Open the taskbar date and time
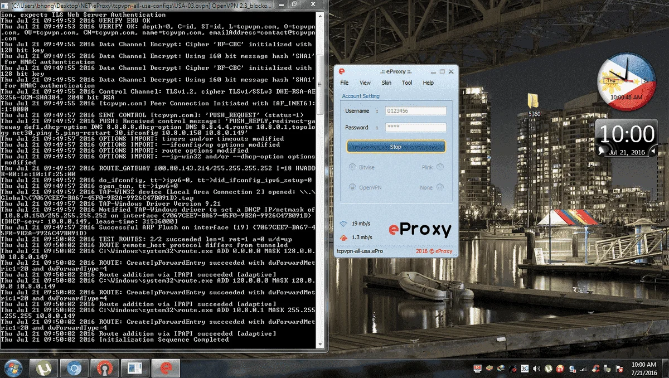The height and width of the screenshot is (378, 669). click(x=644, y=368)
